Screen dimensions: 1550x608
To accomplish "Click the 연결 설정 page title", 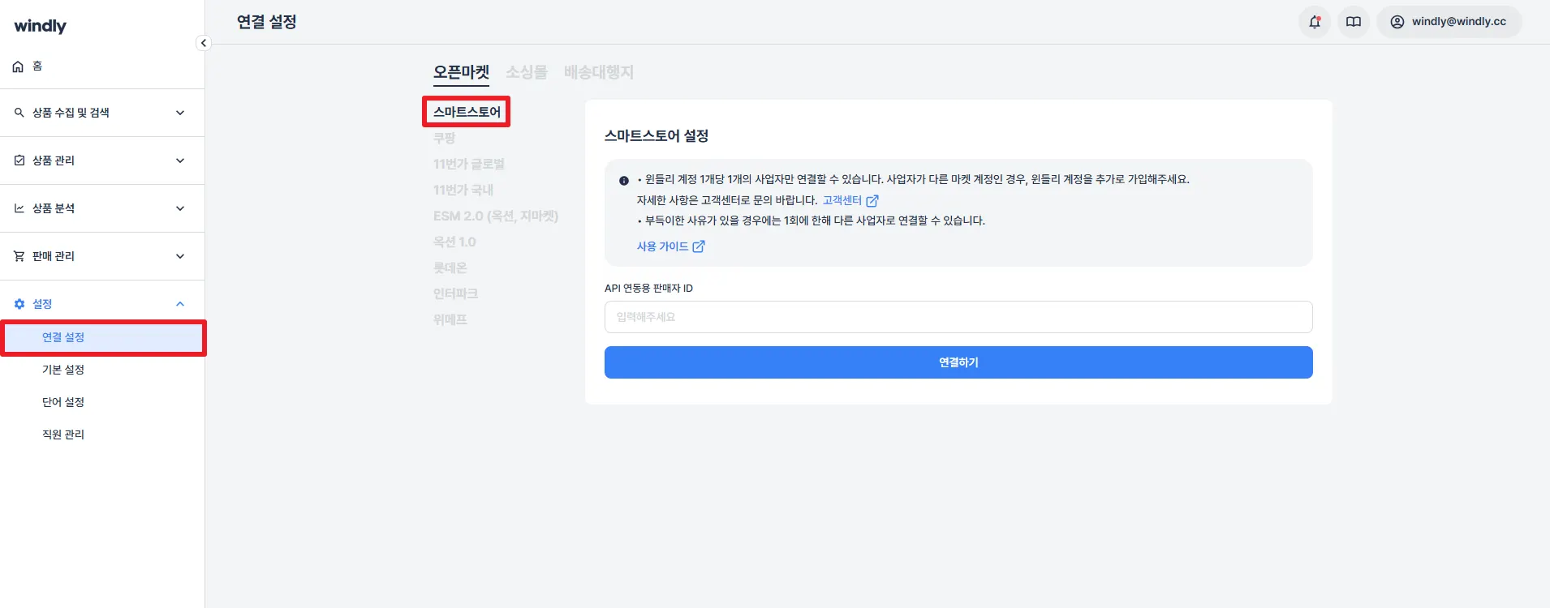I will click(266, 22).
